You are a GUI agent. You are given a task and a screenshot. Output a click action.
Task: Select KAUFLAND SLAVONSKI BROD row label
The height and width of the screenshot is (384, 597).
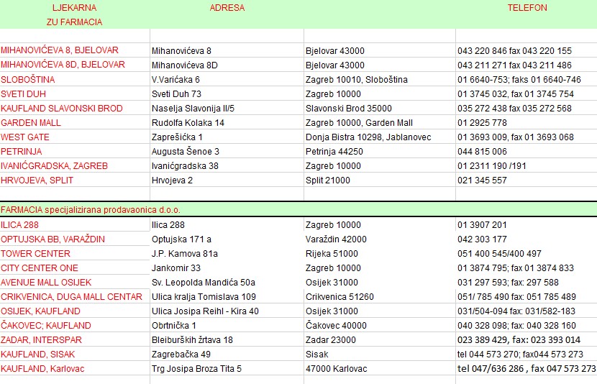[x=62, y=109]
